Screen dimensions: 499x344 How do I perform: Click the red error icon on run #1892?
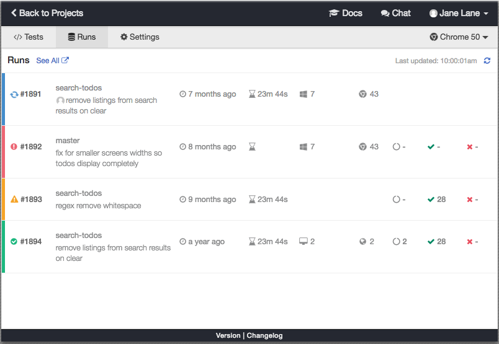point(14,147)
